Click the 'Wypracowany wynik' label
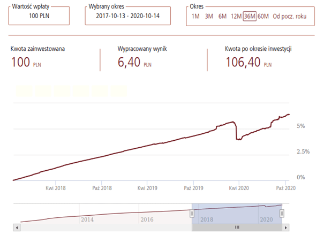The width and height of the screenshot is (324, 235). (142, 49)
